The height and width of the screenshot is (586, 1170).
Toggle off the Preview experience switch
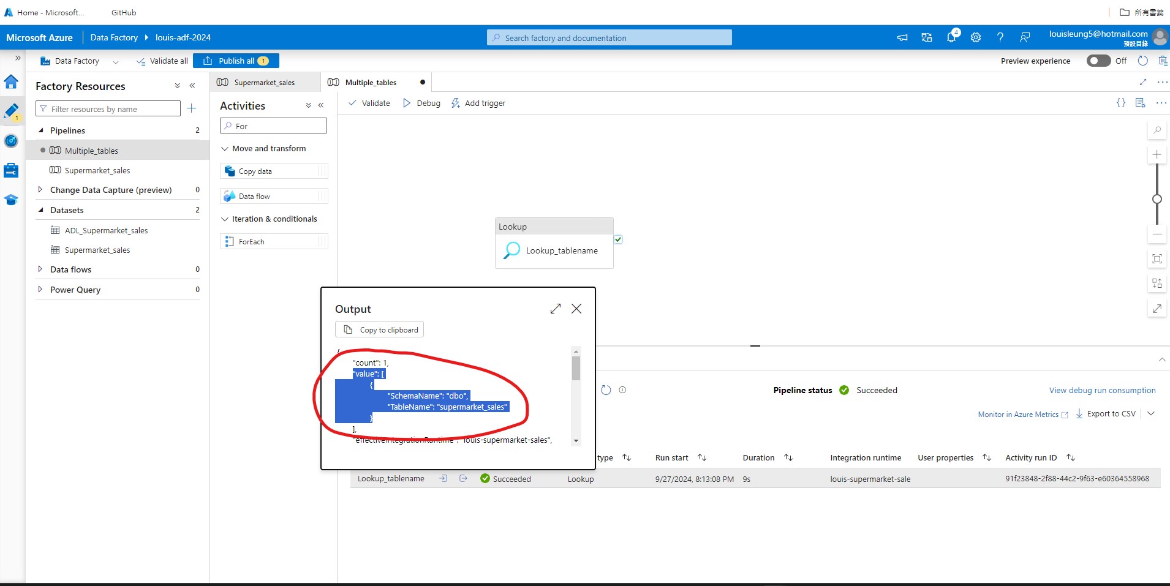1100,61
